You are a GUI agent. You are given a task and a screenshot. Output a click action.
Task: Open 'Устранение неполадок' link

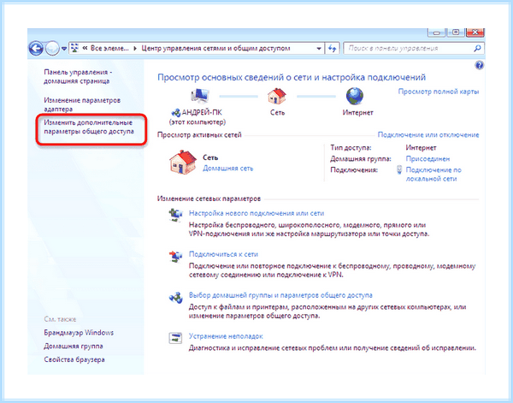point(226,336)
